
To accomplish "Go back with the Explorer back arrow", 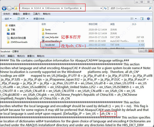I will point(4,8).
